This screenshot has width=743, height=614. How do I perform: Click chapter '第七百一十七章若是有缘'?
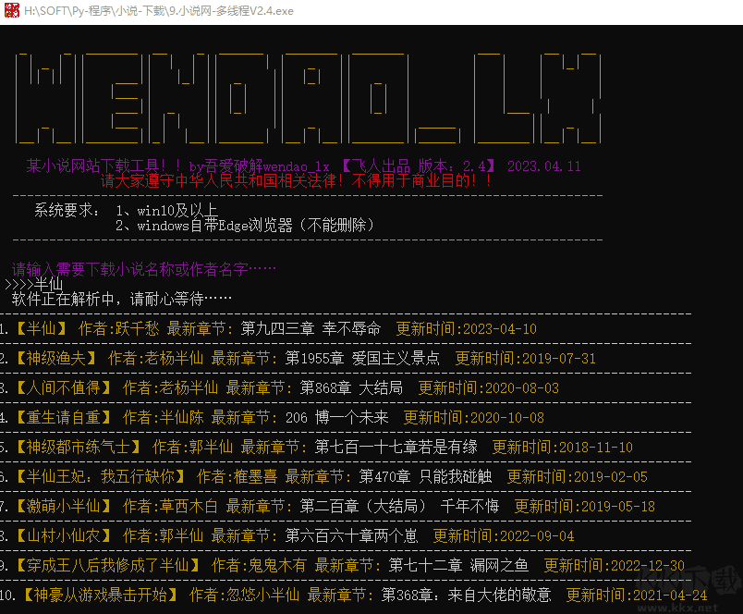(396, 447)
